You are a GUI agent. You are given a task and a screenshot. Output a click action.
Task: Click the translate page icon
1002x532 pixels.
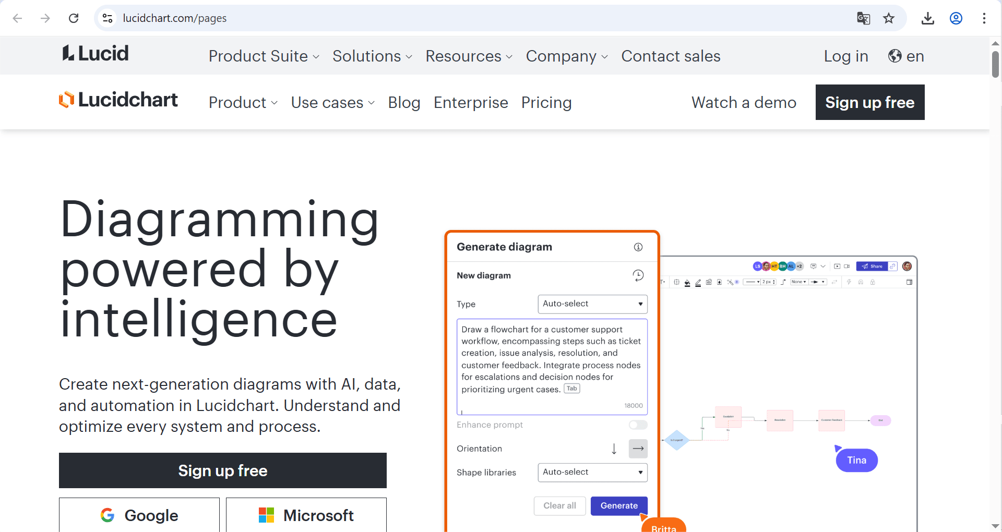(x=863, y=18)
